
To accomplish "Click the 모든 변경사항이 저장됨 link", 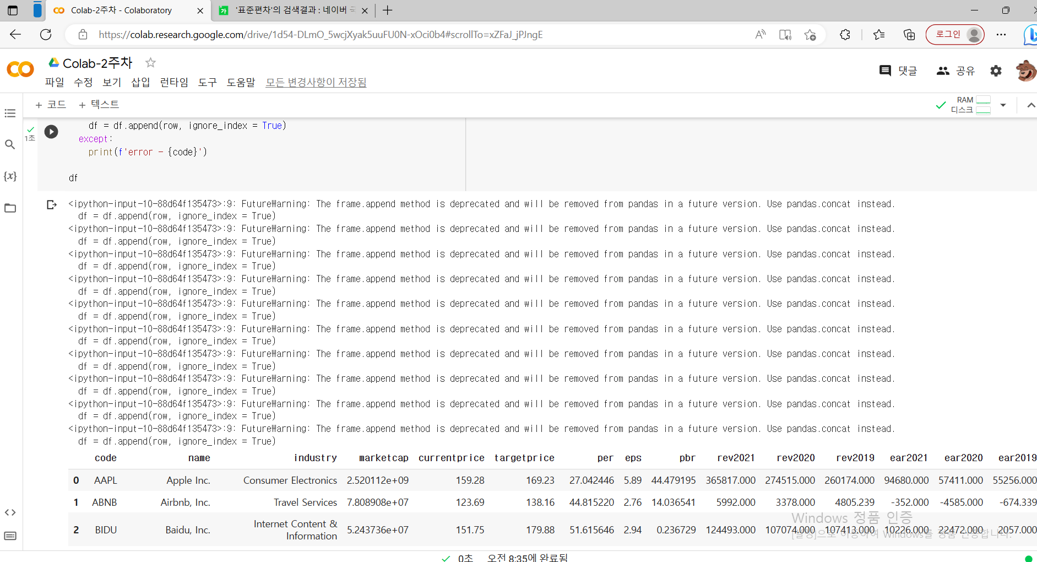I will coord(316,82).
